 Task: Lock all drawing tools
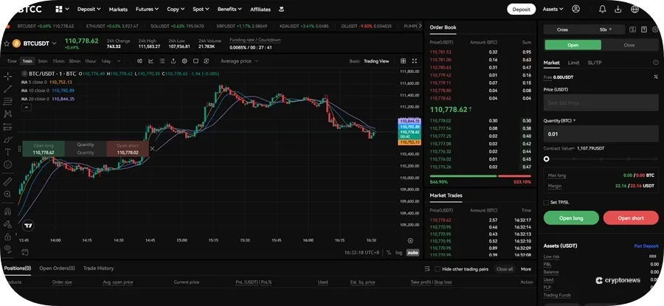(7, 237)
